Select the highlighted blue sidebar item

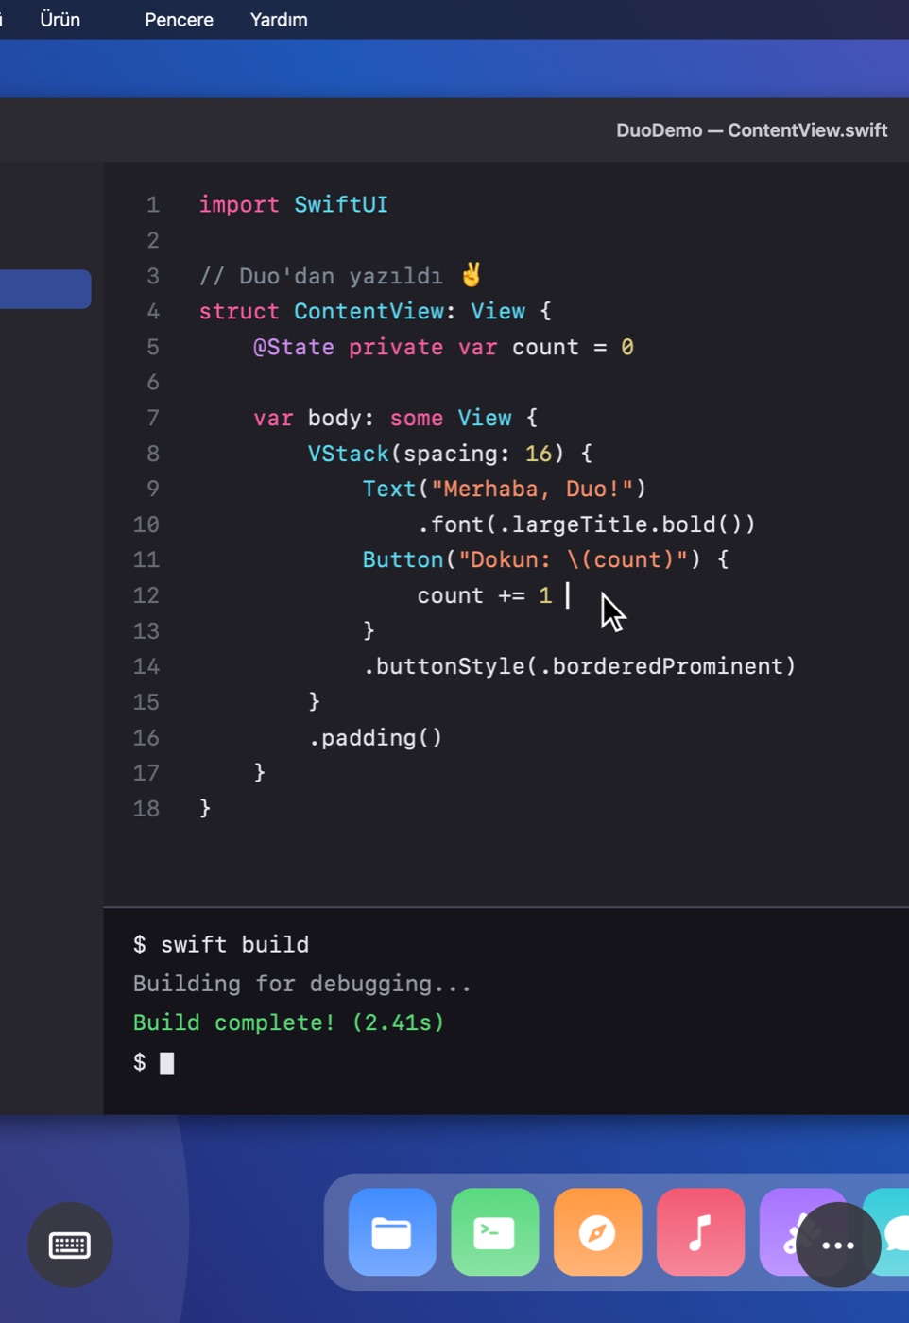coord(45,289)
